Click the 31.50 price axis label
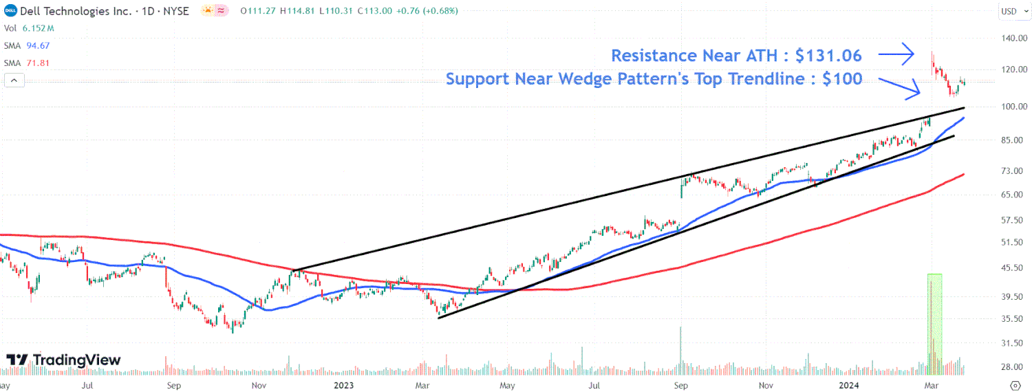Viewport: 1032px width, 392px height. click(1012, 343)
